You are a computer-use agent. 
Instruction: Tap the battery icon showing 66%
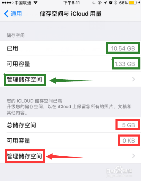click(133, 3)
